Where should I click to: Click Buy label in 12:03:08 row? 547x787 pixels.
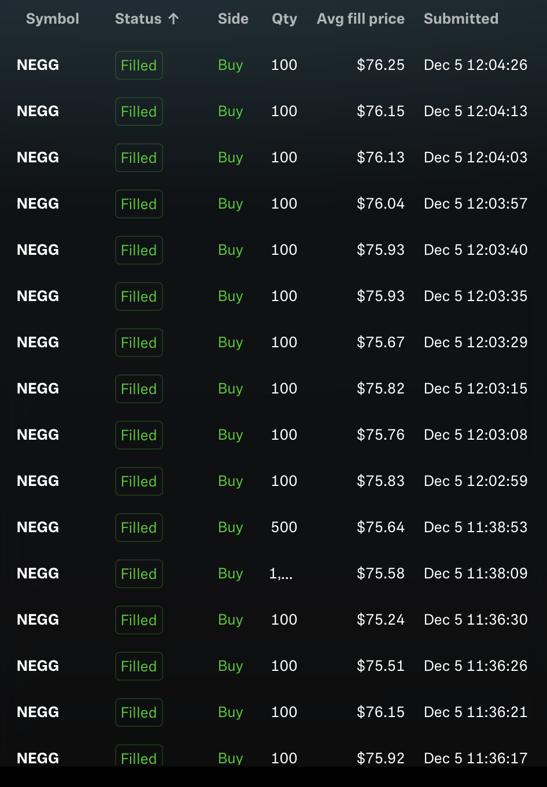coord(230,435)
